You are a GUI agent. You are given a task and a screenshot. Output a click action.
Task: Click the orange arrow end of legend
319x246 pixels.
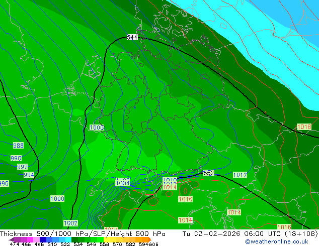pyautogui.click(x=150, y=239)
